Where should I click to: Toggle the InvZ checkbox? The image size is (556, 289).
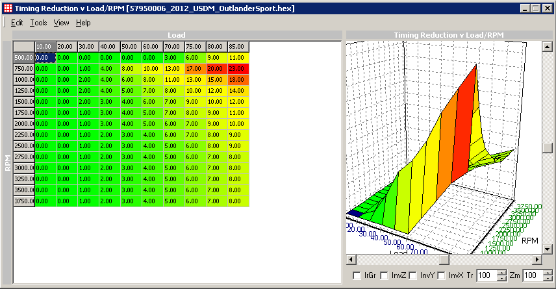click(384, 276)
